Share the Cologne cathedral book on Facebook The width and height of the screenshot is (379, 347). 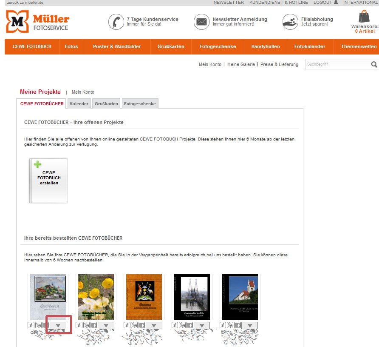[x=190, y=325]
